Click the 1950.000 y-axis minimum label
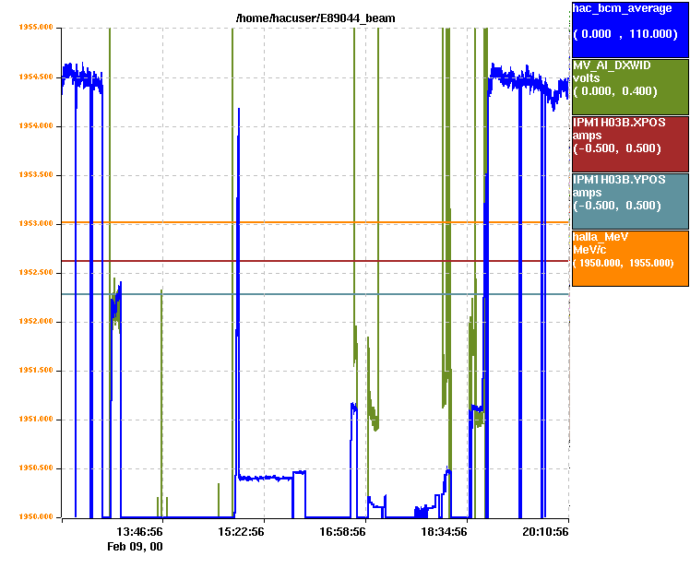 tap(36, 517)
